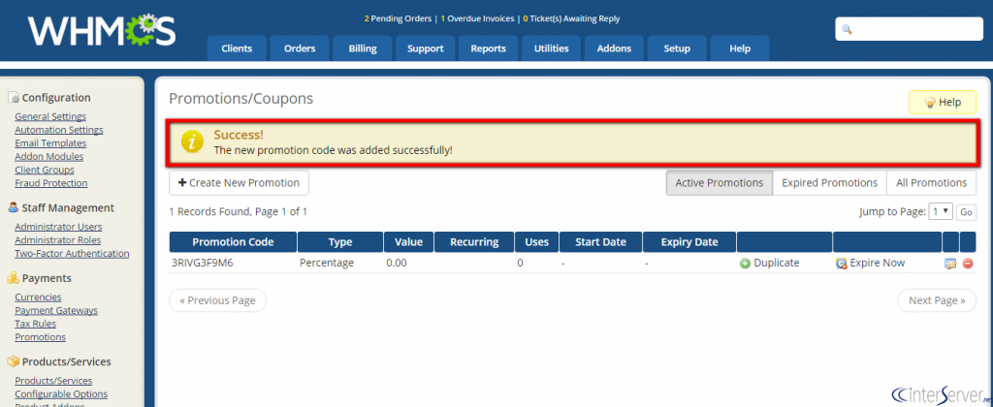Open General Settings in sidebar
The width and height of the screenshot is (993, 407).
point(50,116)
